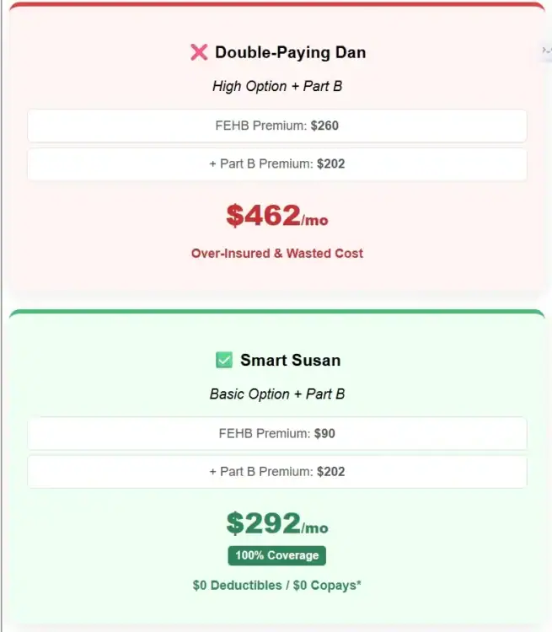The height and width of the screenshot is (632, 552).
Task: Click the High Option + Part B subtitle
Action: coord(276,86)
